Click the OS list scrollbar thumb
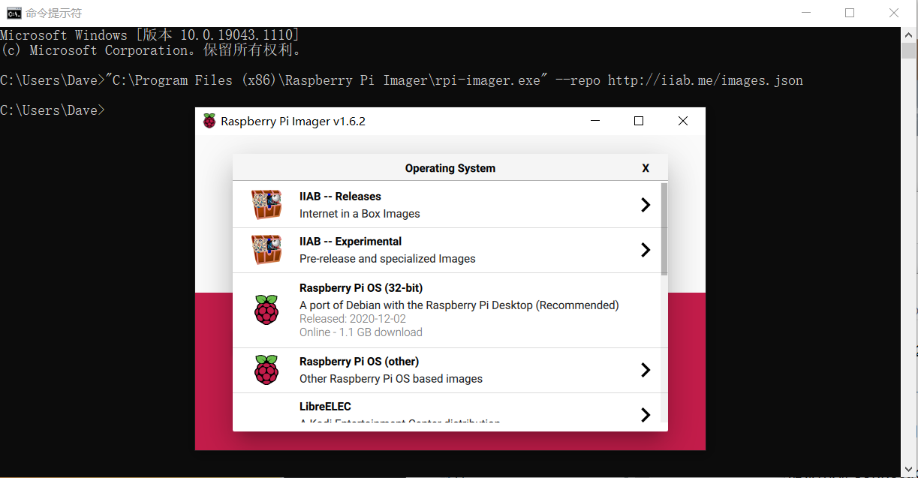The height and width of the screenshot is (478, 918). [664, 229]
